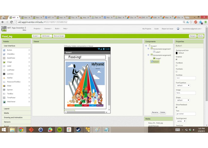Image resolution: width=208 pixels, height=148 pixels.
Task: Click the FontSize input field
Action: click(x=186, y=78)
